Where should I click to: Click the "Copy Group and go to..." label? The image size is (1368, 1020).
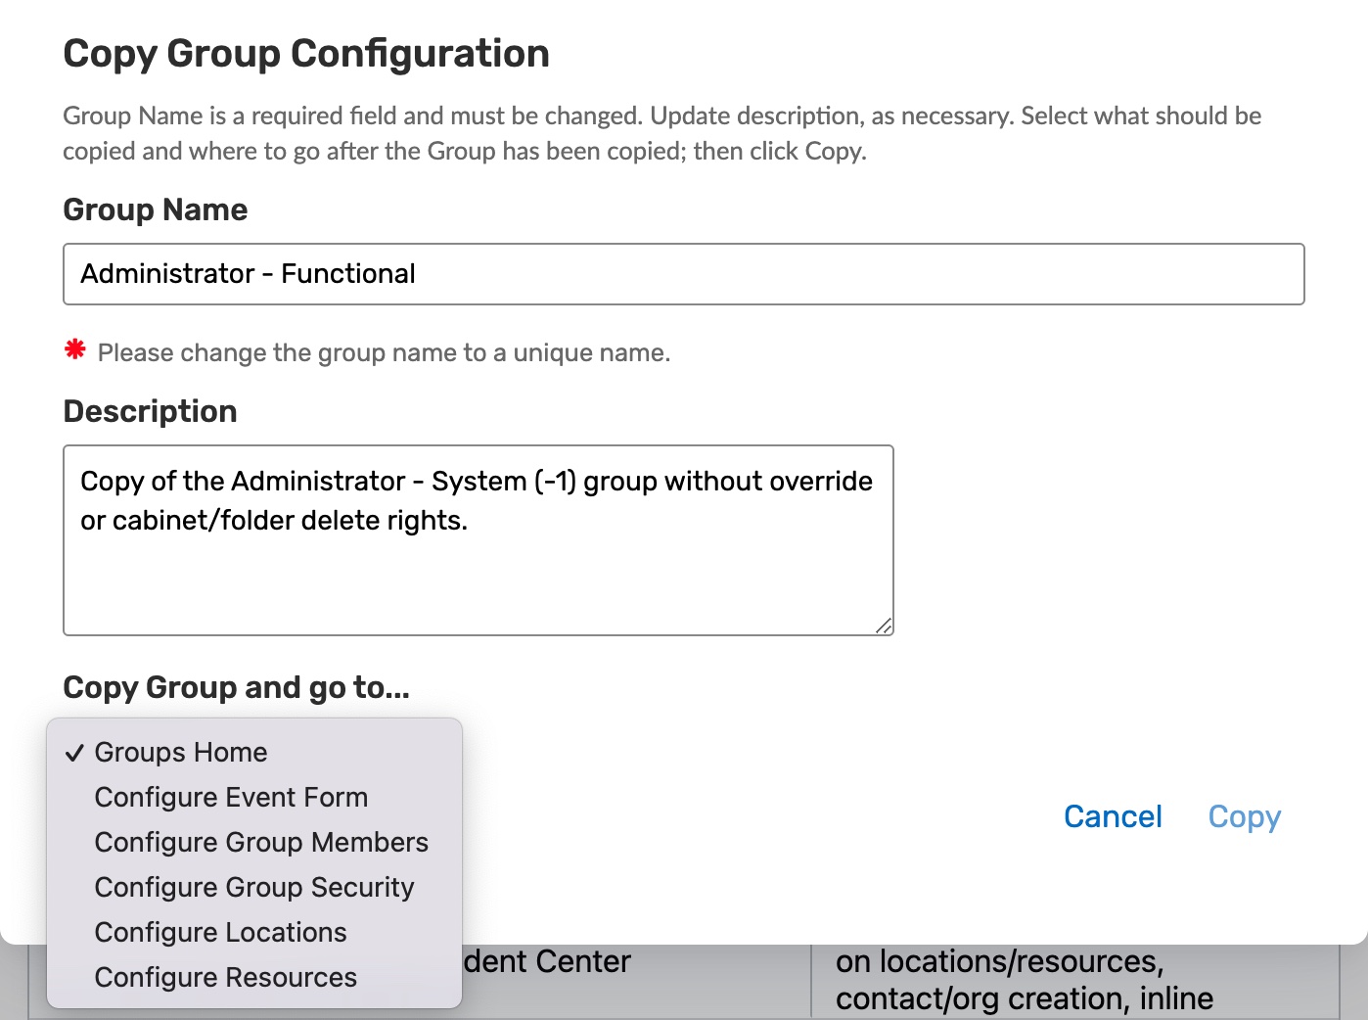tap(236, 687)
